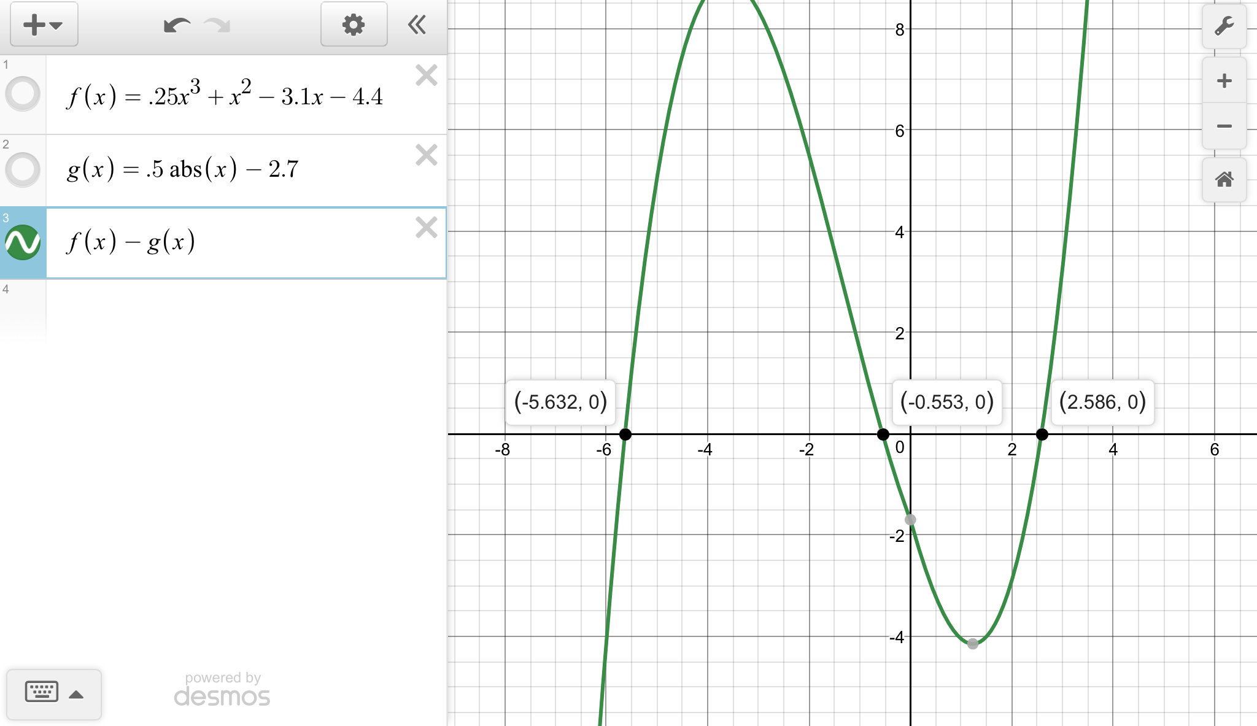Collapse the expression list panel
The width and height of the screenshot is (1257, 726).
pos(417,25)
